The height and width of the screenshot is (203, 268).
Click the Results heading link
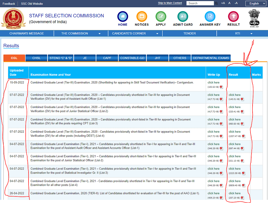point(11,46)
